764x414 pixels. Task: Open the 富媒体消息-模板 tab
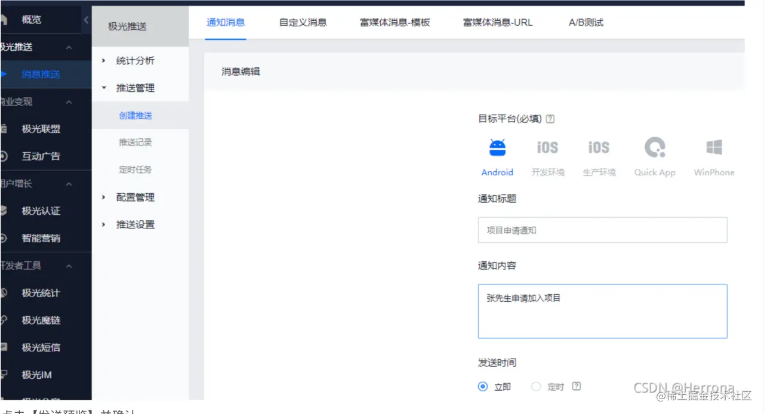(395, 21)
